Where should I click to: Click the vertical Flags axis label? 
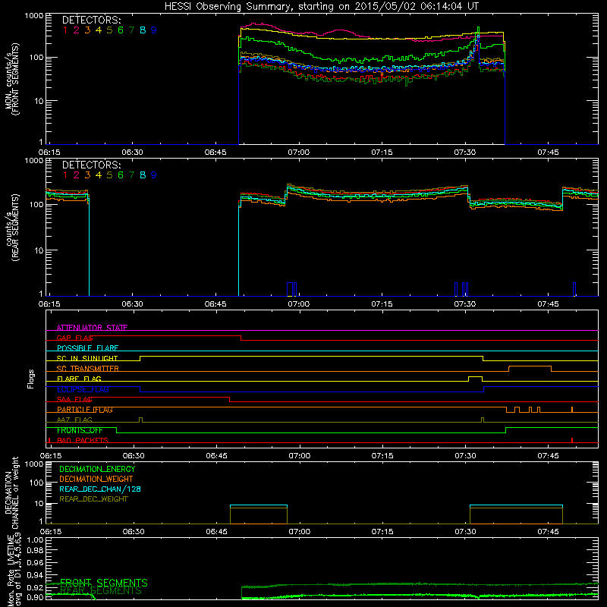coord(31,379)
